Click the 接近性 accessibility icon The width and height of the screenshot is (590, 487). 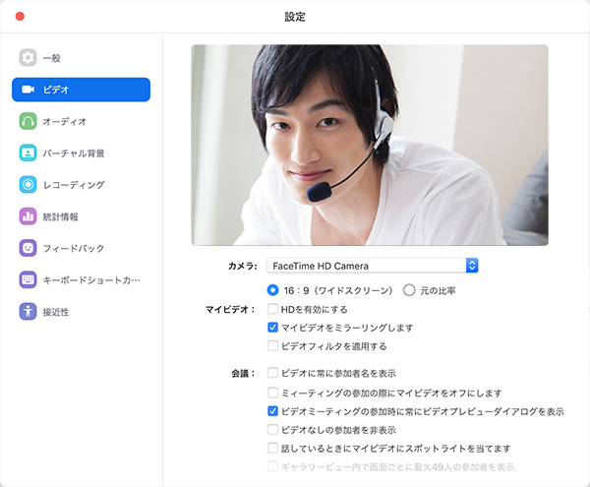click(29, 312)
